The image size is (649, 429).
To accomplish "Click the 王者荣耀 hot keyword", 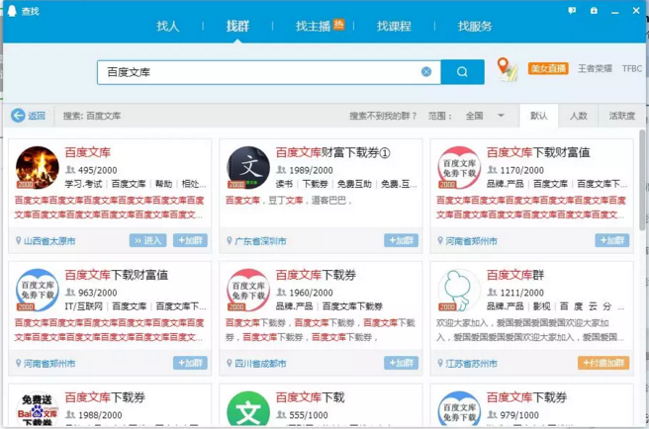I will click(595, 68).
